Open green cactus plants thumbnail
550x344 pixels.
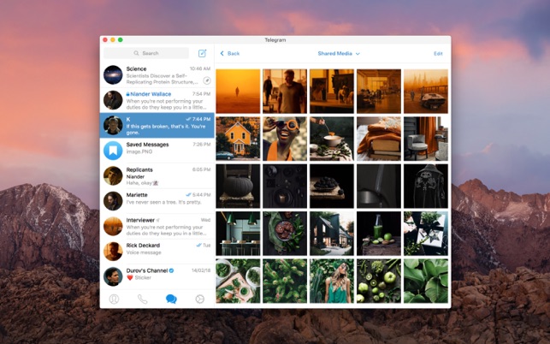pyautogui.click(x=285, y=281)
